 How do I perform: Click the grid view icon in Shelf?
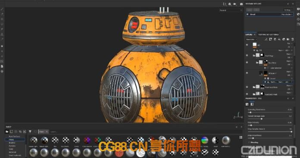pyautogui.click(x=241, y=137)
